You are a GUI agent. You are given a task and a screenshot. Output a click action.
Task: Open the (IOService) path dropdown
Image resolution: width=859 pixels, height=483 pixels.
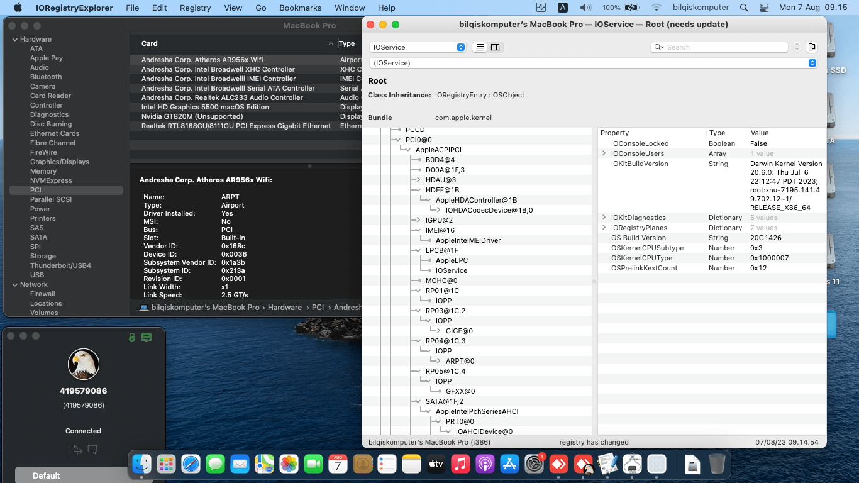coord(593,63)
